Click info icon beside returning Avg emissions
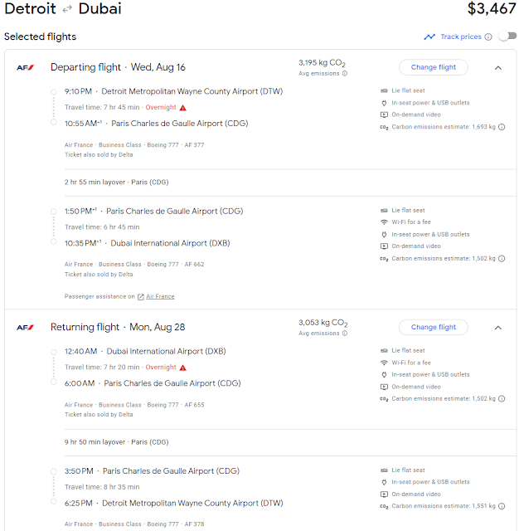 344,334
